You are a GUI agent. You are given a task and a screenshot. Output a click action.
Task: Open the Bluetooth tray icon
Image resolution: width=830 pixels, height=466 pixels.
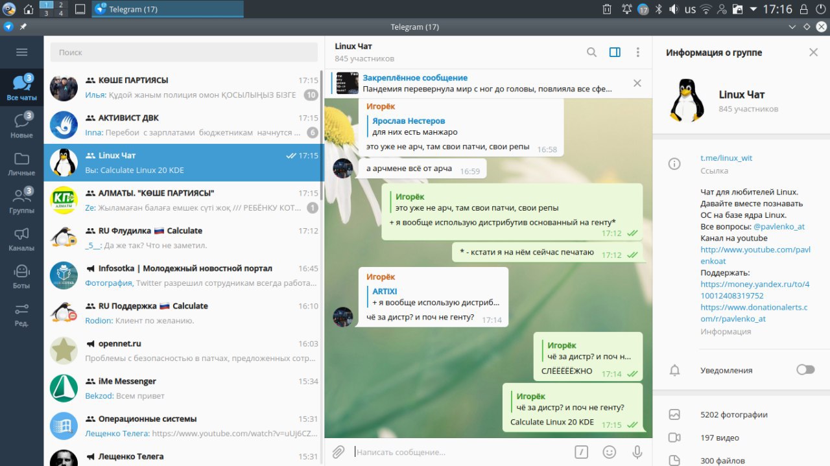(x=658, y=9)
